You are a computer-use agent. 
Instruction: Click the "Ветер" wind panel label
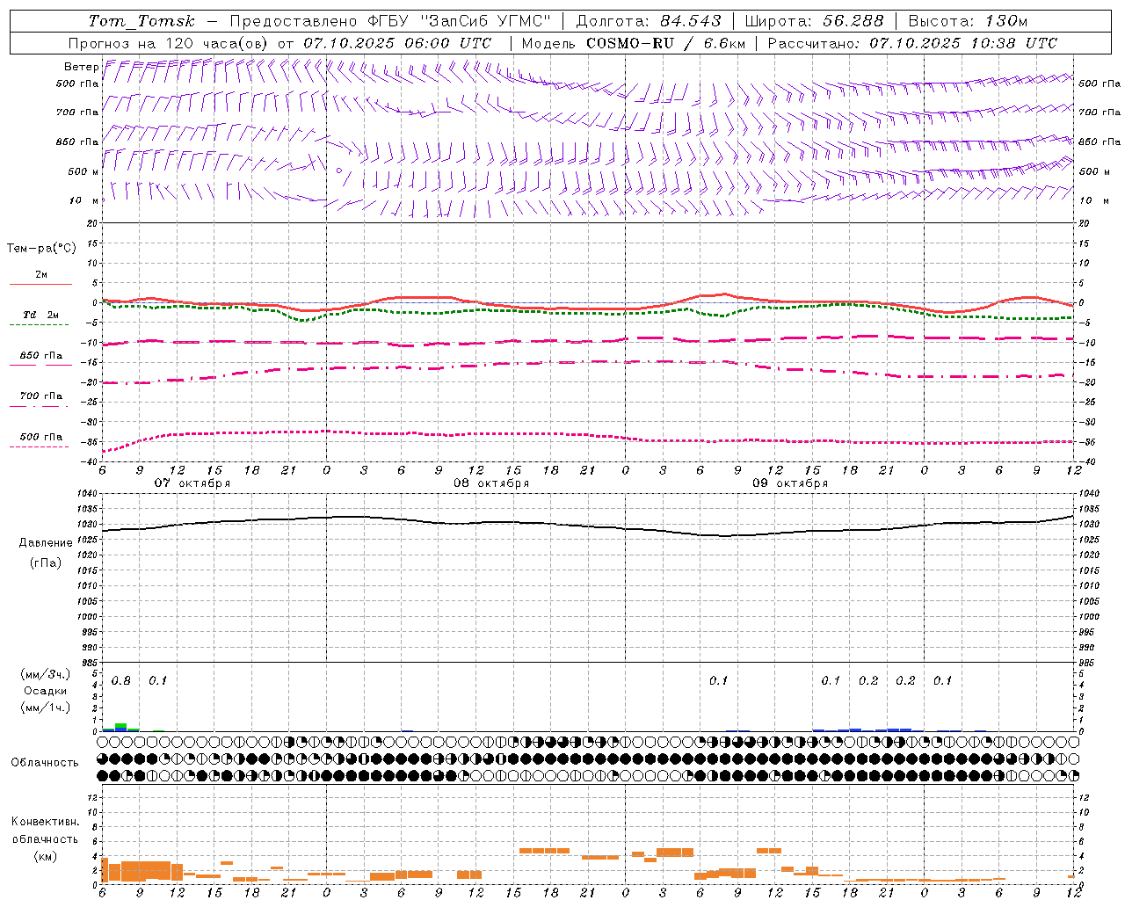click(81, 67)
